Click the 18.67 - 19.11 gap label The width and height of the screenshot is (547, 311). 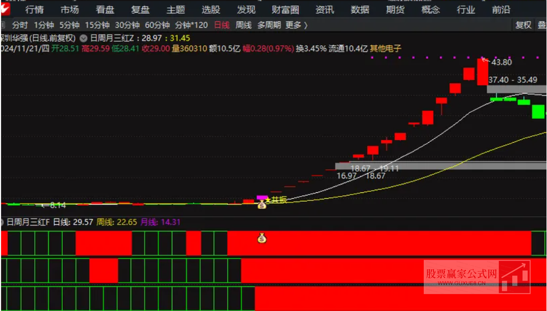click(x=375, y=169)
